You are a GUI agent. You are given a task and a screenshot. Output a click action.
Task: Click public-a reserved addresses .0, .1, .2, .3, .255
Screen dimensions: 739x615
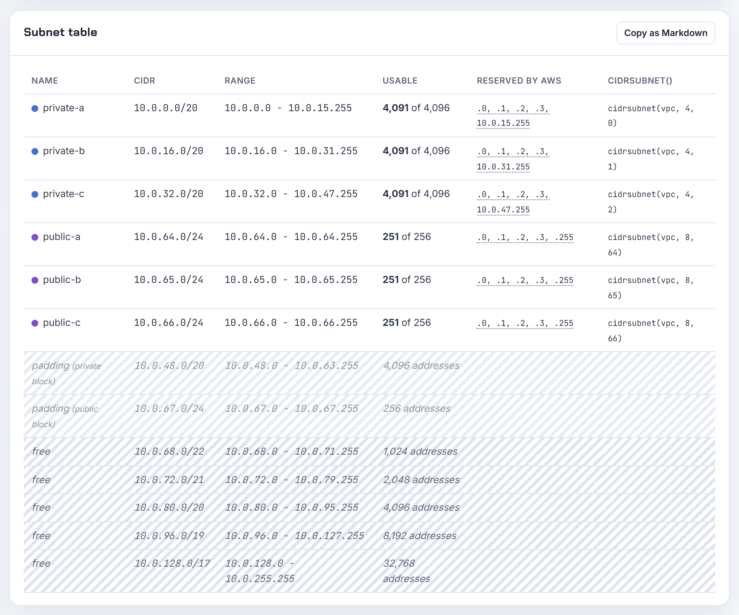525,237
